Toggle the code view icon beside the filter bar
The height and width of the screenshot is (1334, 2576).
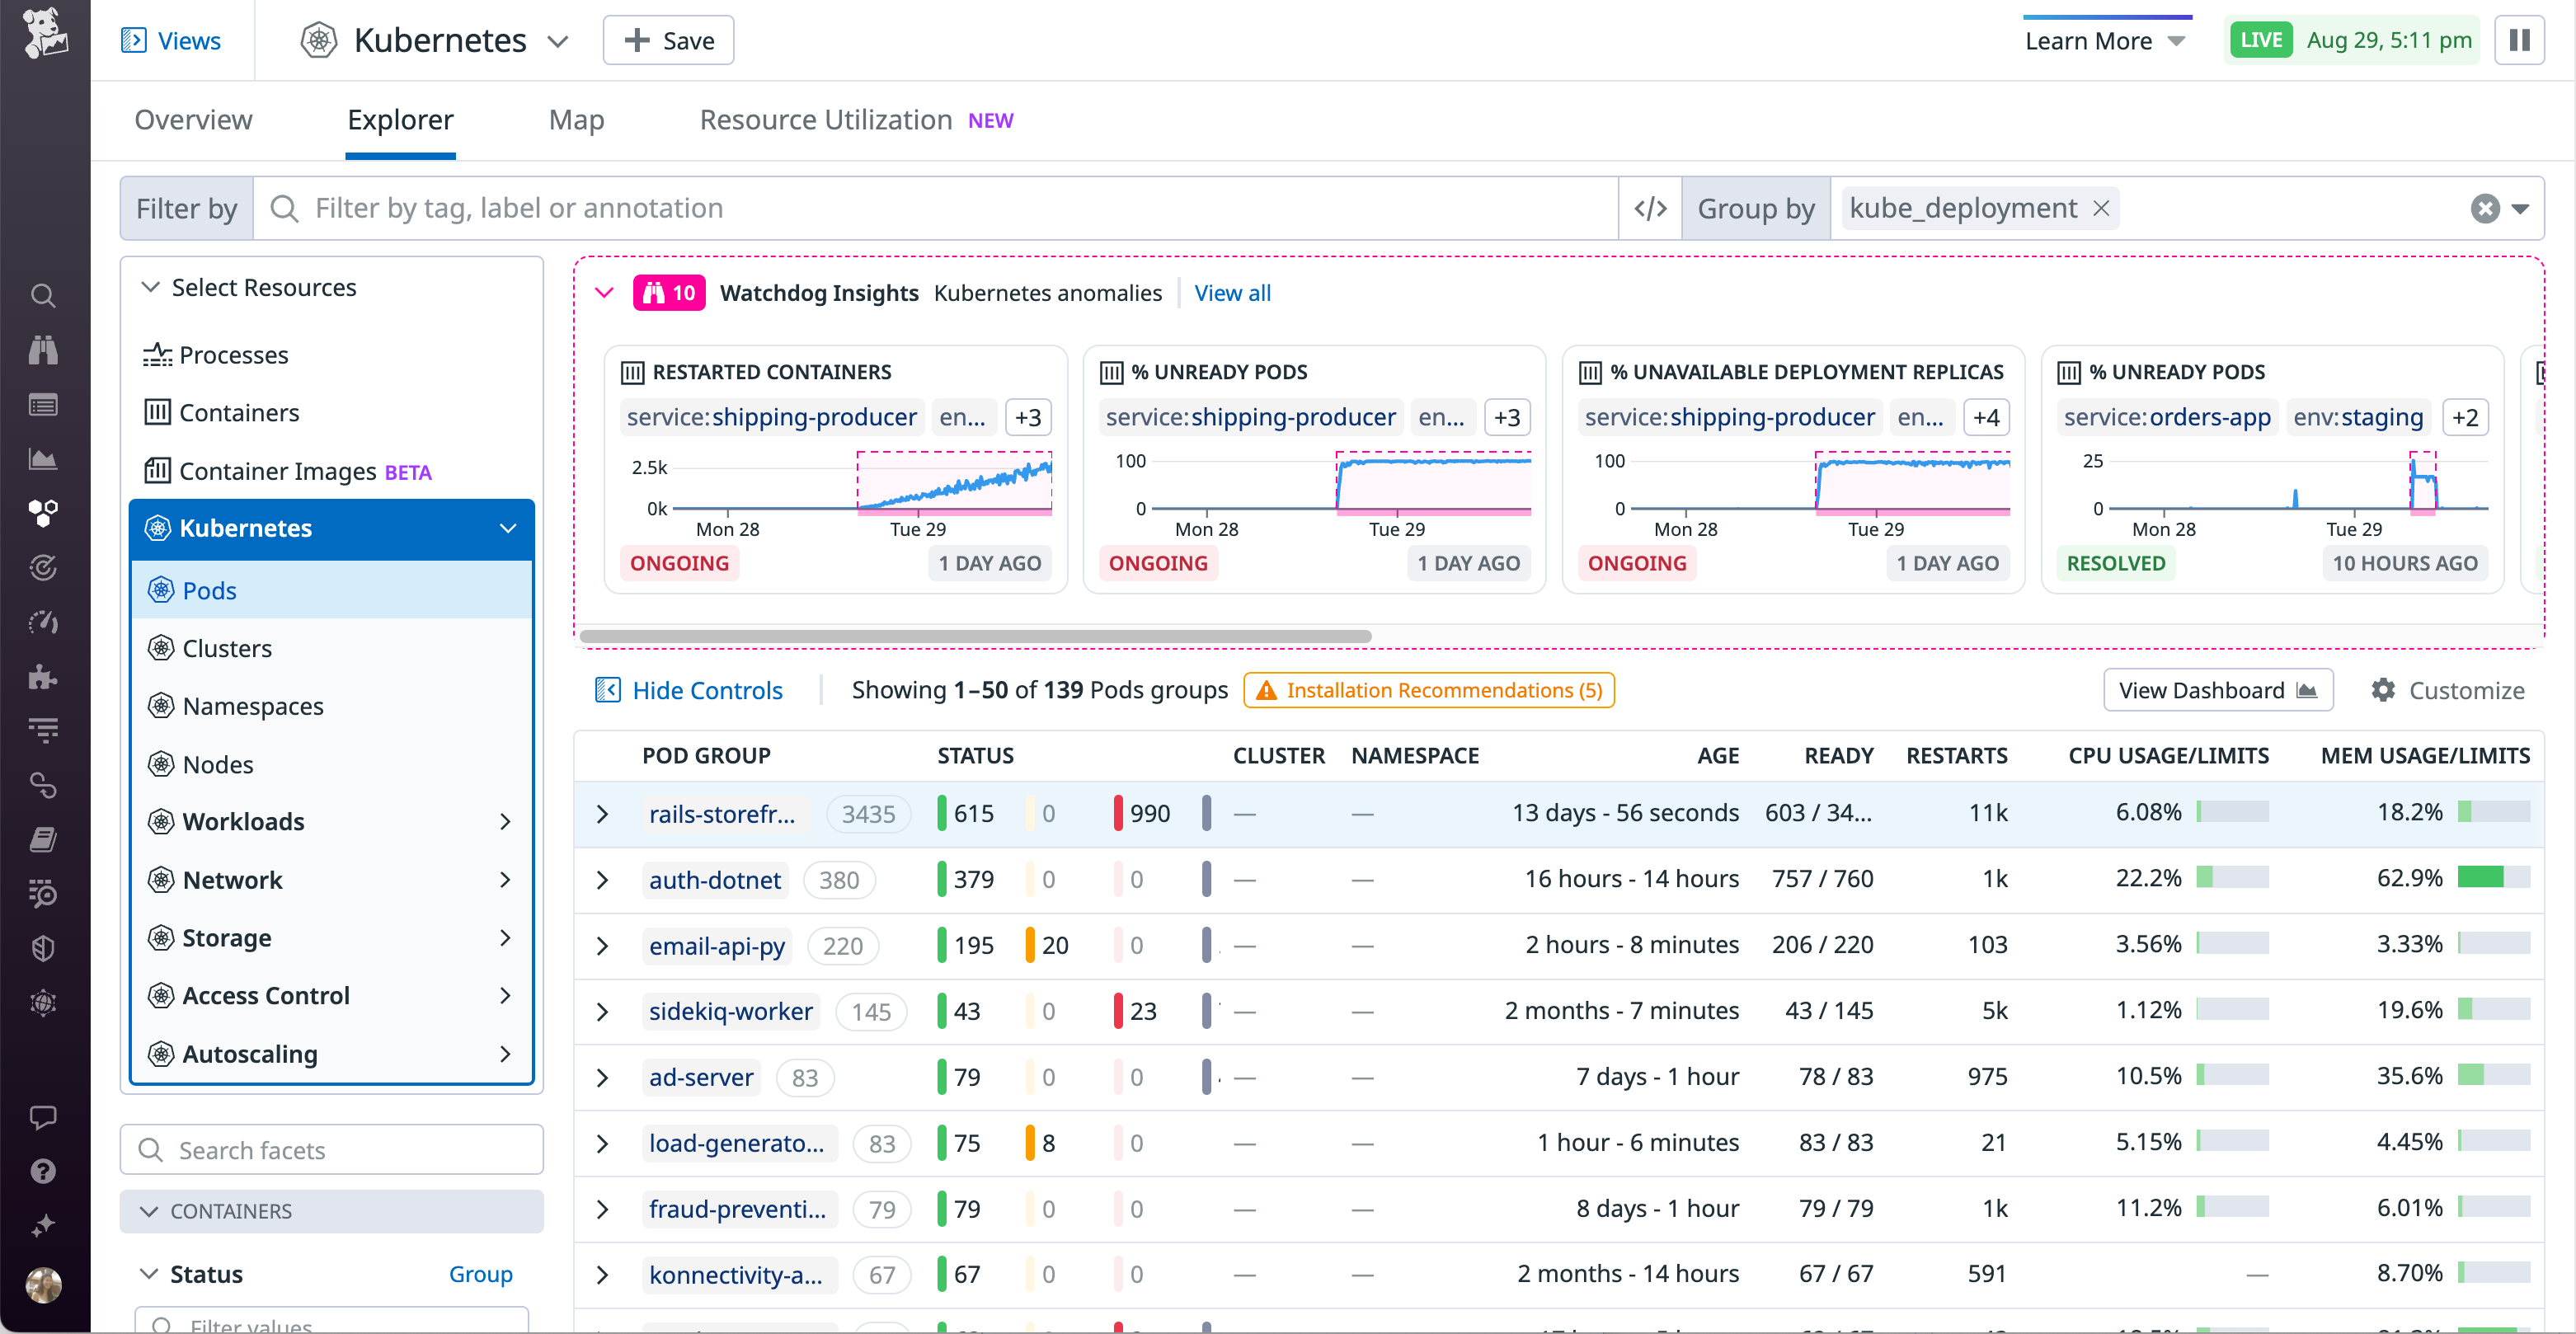pyautogui.click(x=1649, y=207)
